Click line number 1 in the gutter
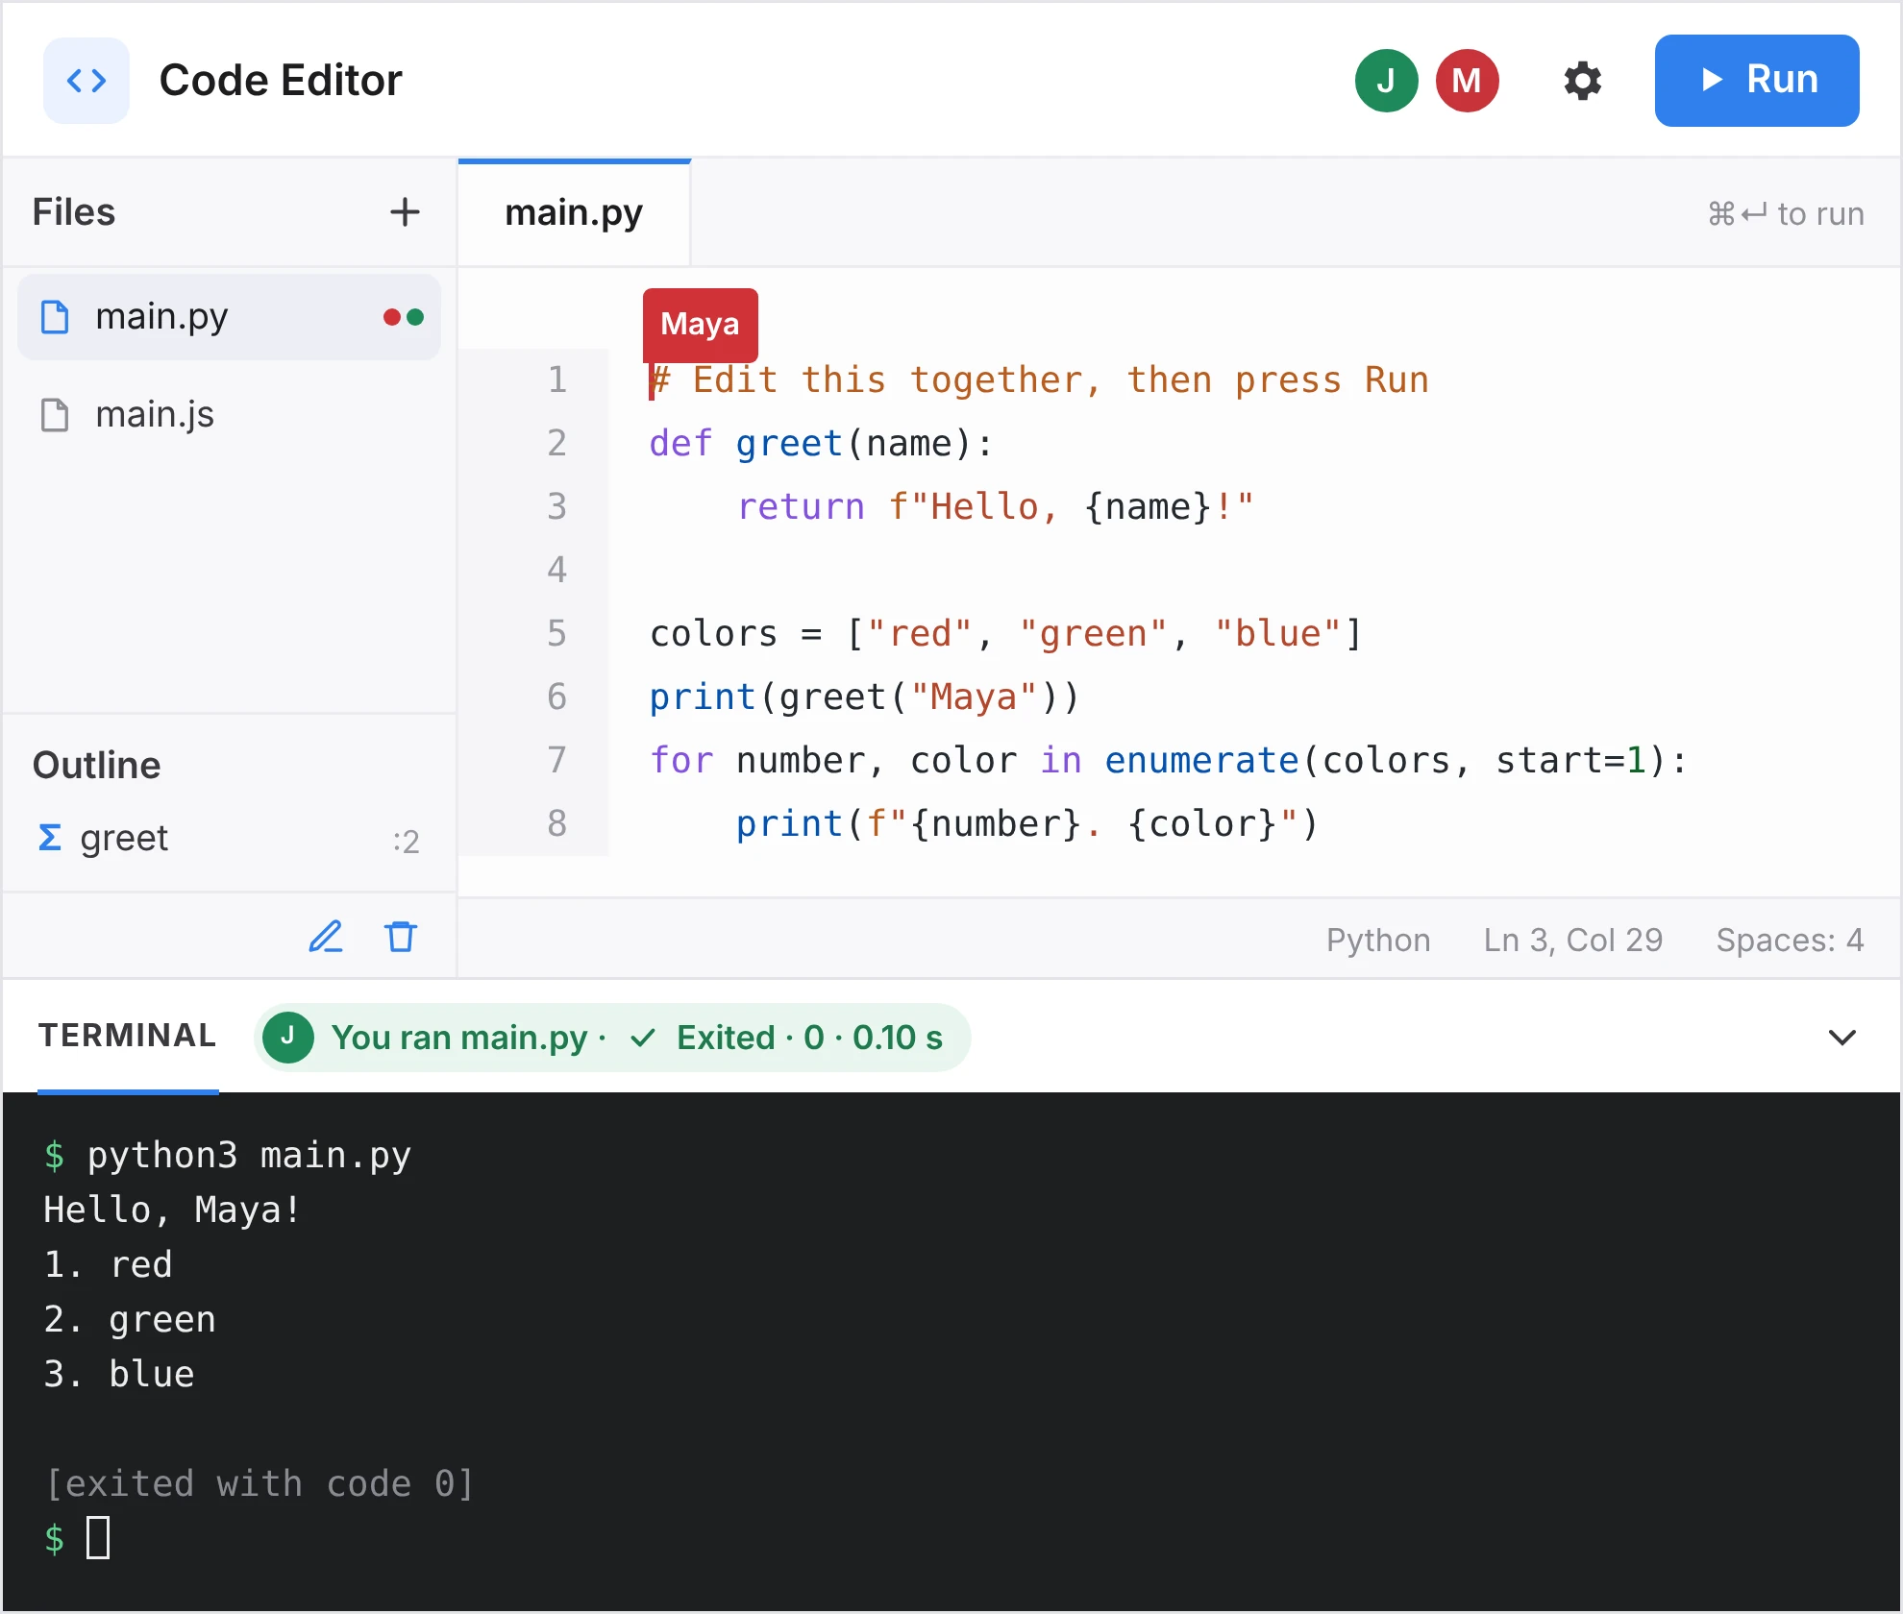 (x=557, y=379)
